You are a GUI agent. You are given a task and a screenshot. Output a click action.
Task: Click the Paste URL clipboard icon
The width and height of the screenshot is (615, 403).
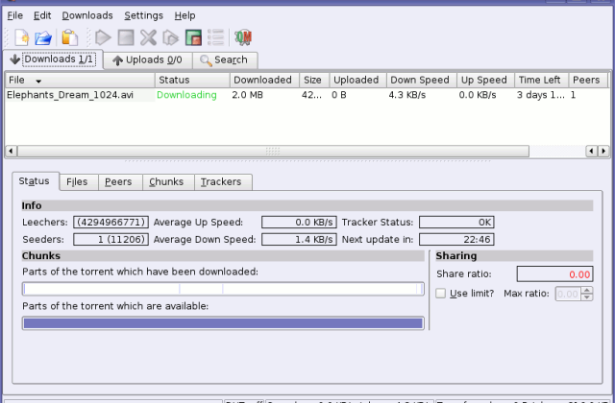pos(70,37)
